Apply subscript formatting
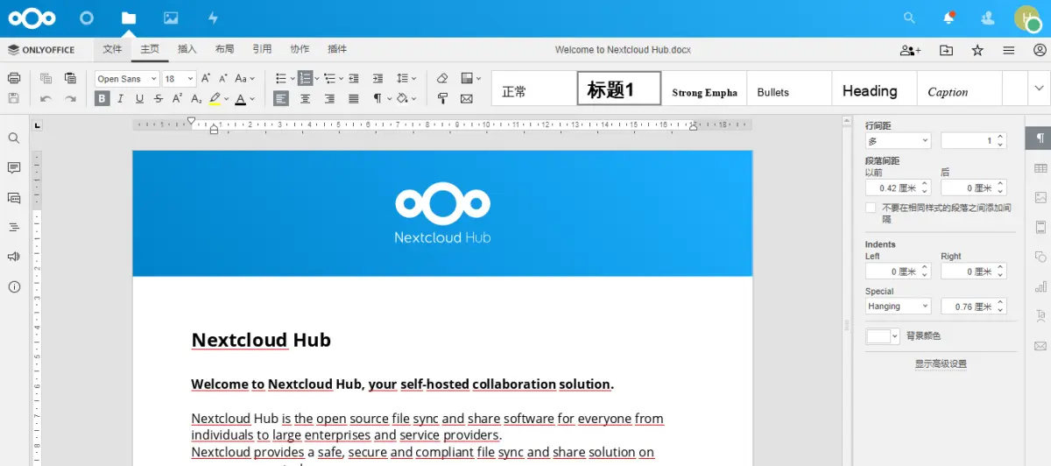The height and width of the screenshot is (466, 1051). point(196,99)
